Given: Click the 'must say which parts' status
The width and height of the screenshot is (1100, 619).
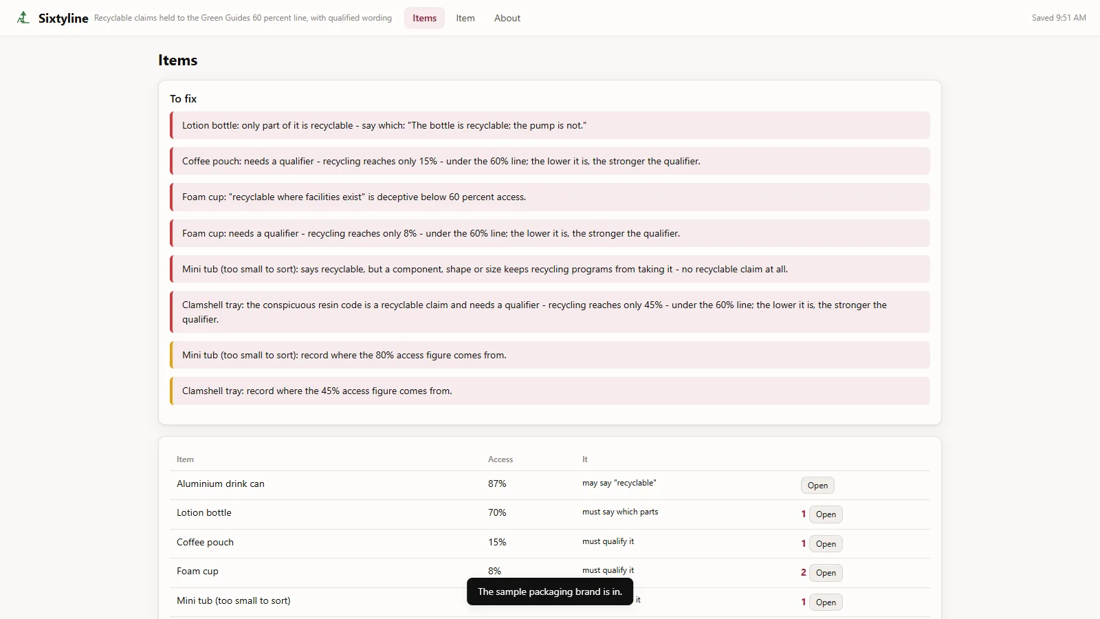Looking at the screenshot, I should click(620, 512).
